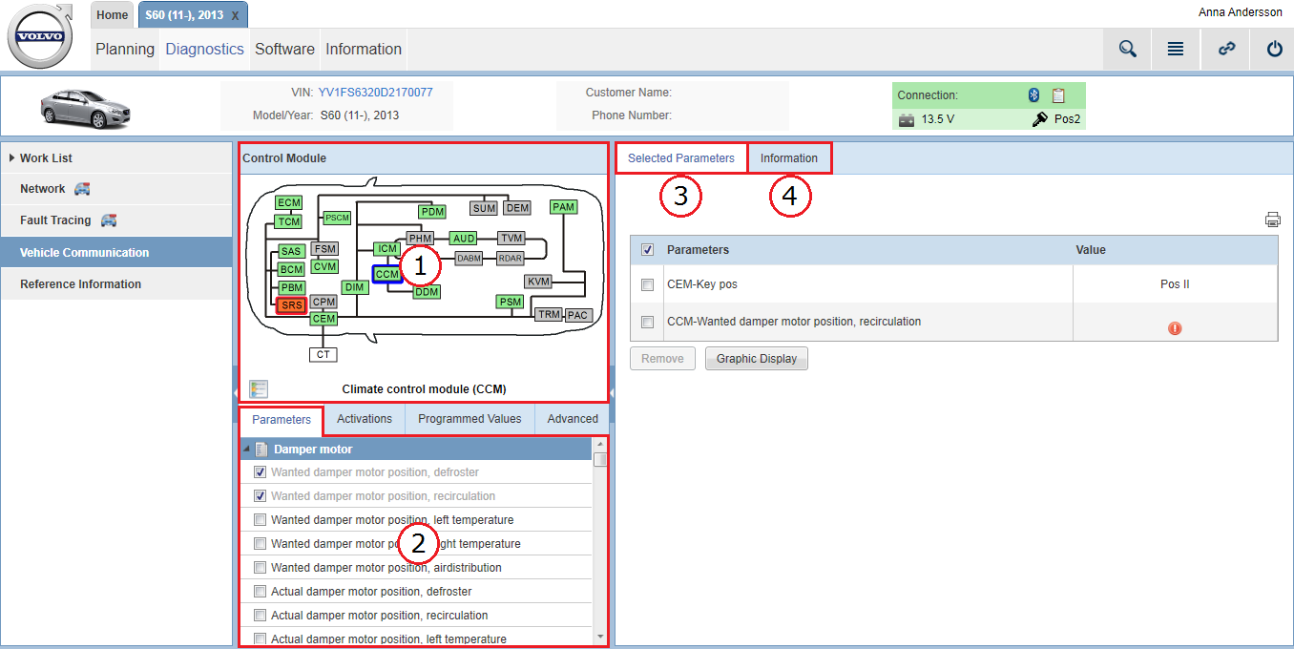The image size is (1294, 649).
Task: Select the ECM module in diagram
Action: click(x=289, y=202)
